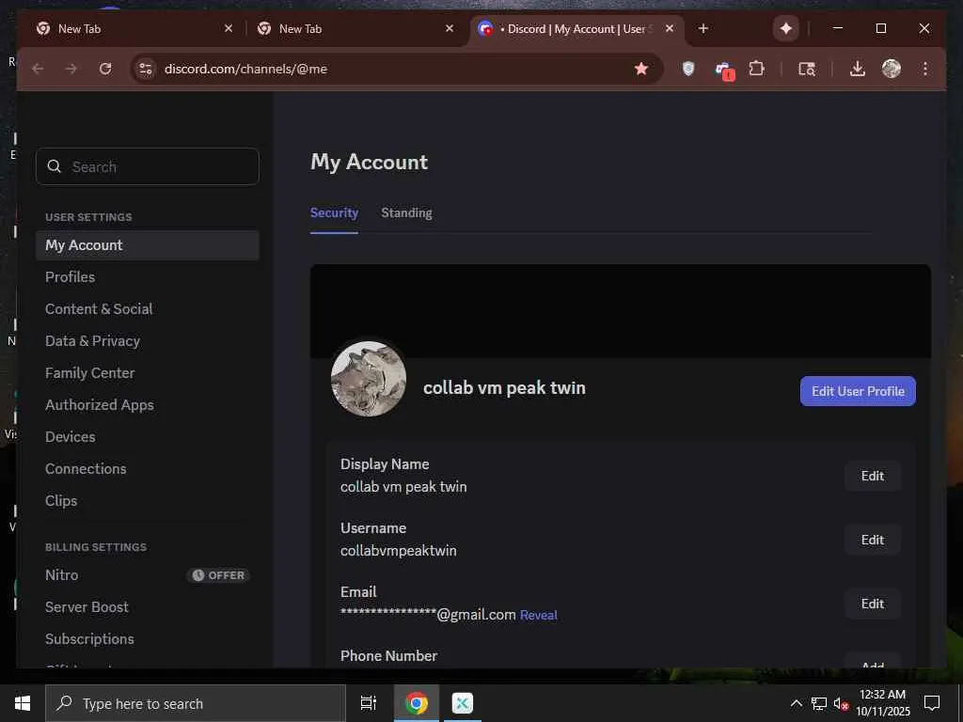Click the Nitro OFFER badge
Viewport: 963px width, 722px height.
(218, 575)
